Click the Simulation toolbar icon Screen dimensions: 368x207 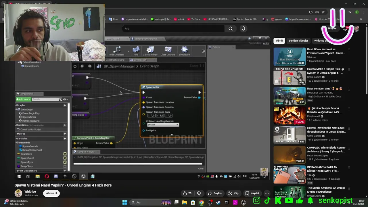pos(184,51)
